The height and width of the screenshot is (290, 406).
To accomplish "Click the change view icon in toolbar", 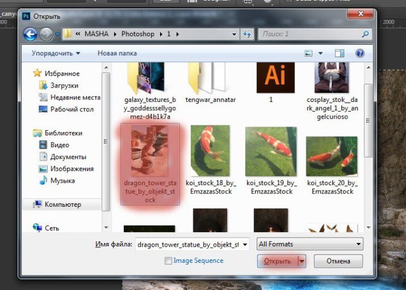I will click(x=308, y=54).
